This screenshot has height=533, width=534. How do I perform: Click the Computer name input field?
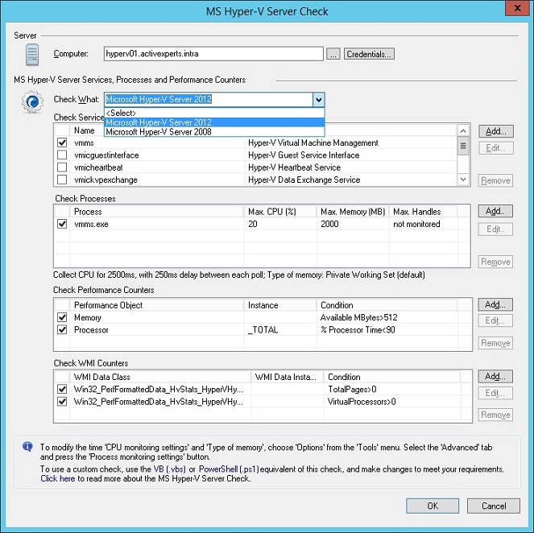tap(213, 54)
